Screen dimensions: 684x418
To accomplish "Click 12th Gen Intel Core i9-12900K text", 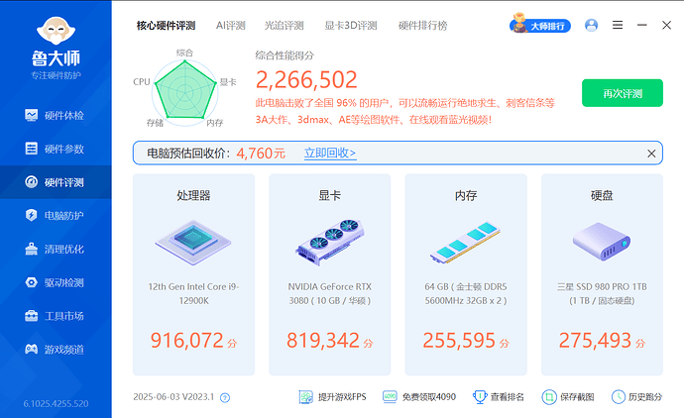I will coord(193,294).
